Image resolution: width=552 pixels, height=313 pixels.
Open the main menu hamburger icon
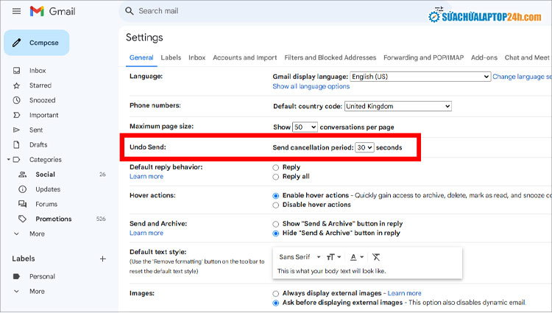[16, 11]
